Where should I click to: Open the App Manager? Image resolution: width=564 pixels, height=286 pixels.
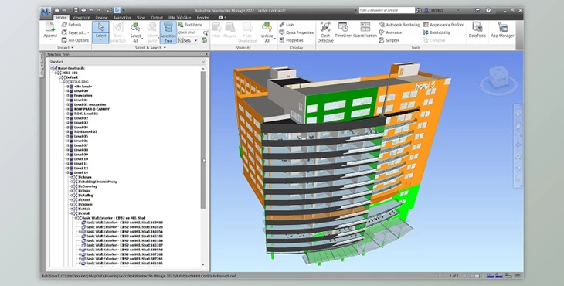(502, 30)
